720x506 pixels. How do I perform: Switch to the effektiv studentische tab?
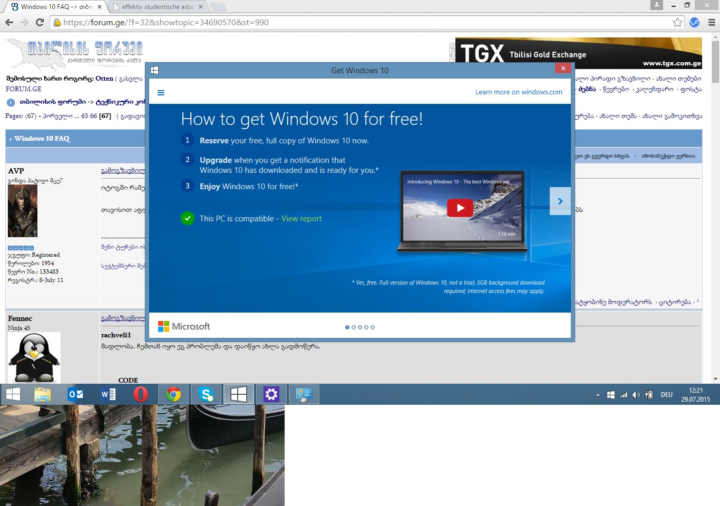[x=157, y=7]
